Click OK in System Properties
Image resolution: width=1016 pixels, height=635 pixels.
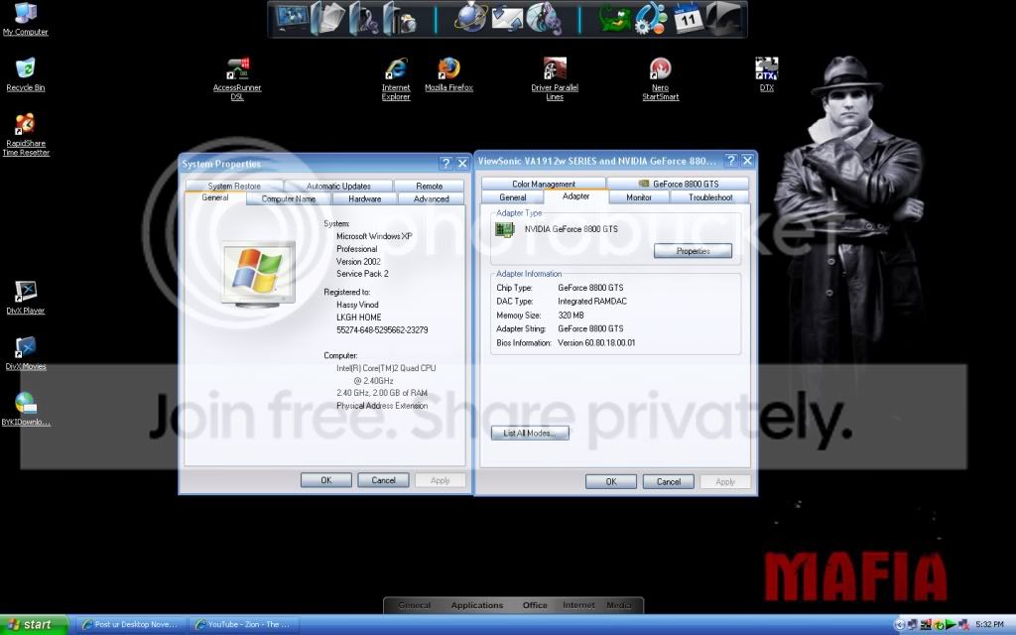click(325, 480)
